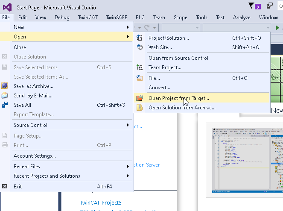Expand Recent Projects and Solutions arrow
The image size is (283, 211).
[128, 176]
